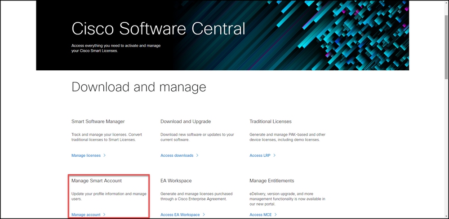Select the EA Workspace heading

pyautogui.click(x=176, y=181)
